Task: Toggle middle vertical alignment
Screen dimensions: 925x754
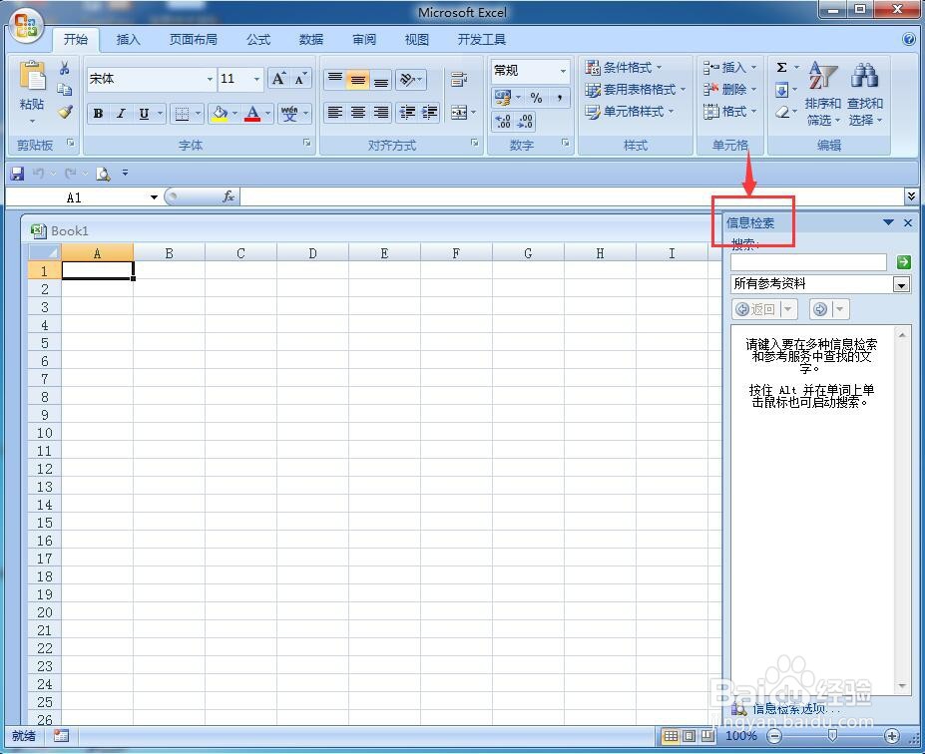Action: tap(358, 79)
